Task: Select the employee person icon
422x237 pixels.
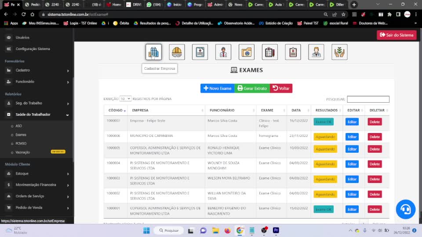Action: [223, 52]
